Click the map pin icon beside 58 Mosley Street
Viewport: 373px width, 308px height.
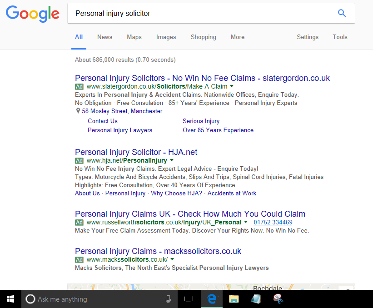pyautogui.click(x=78, y=111)
